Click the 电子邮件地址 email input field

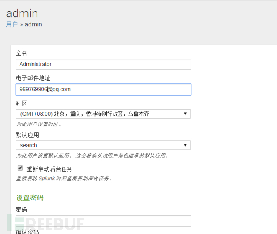click(x=104, y=90)
